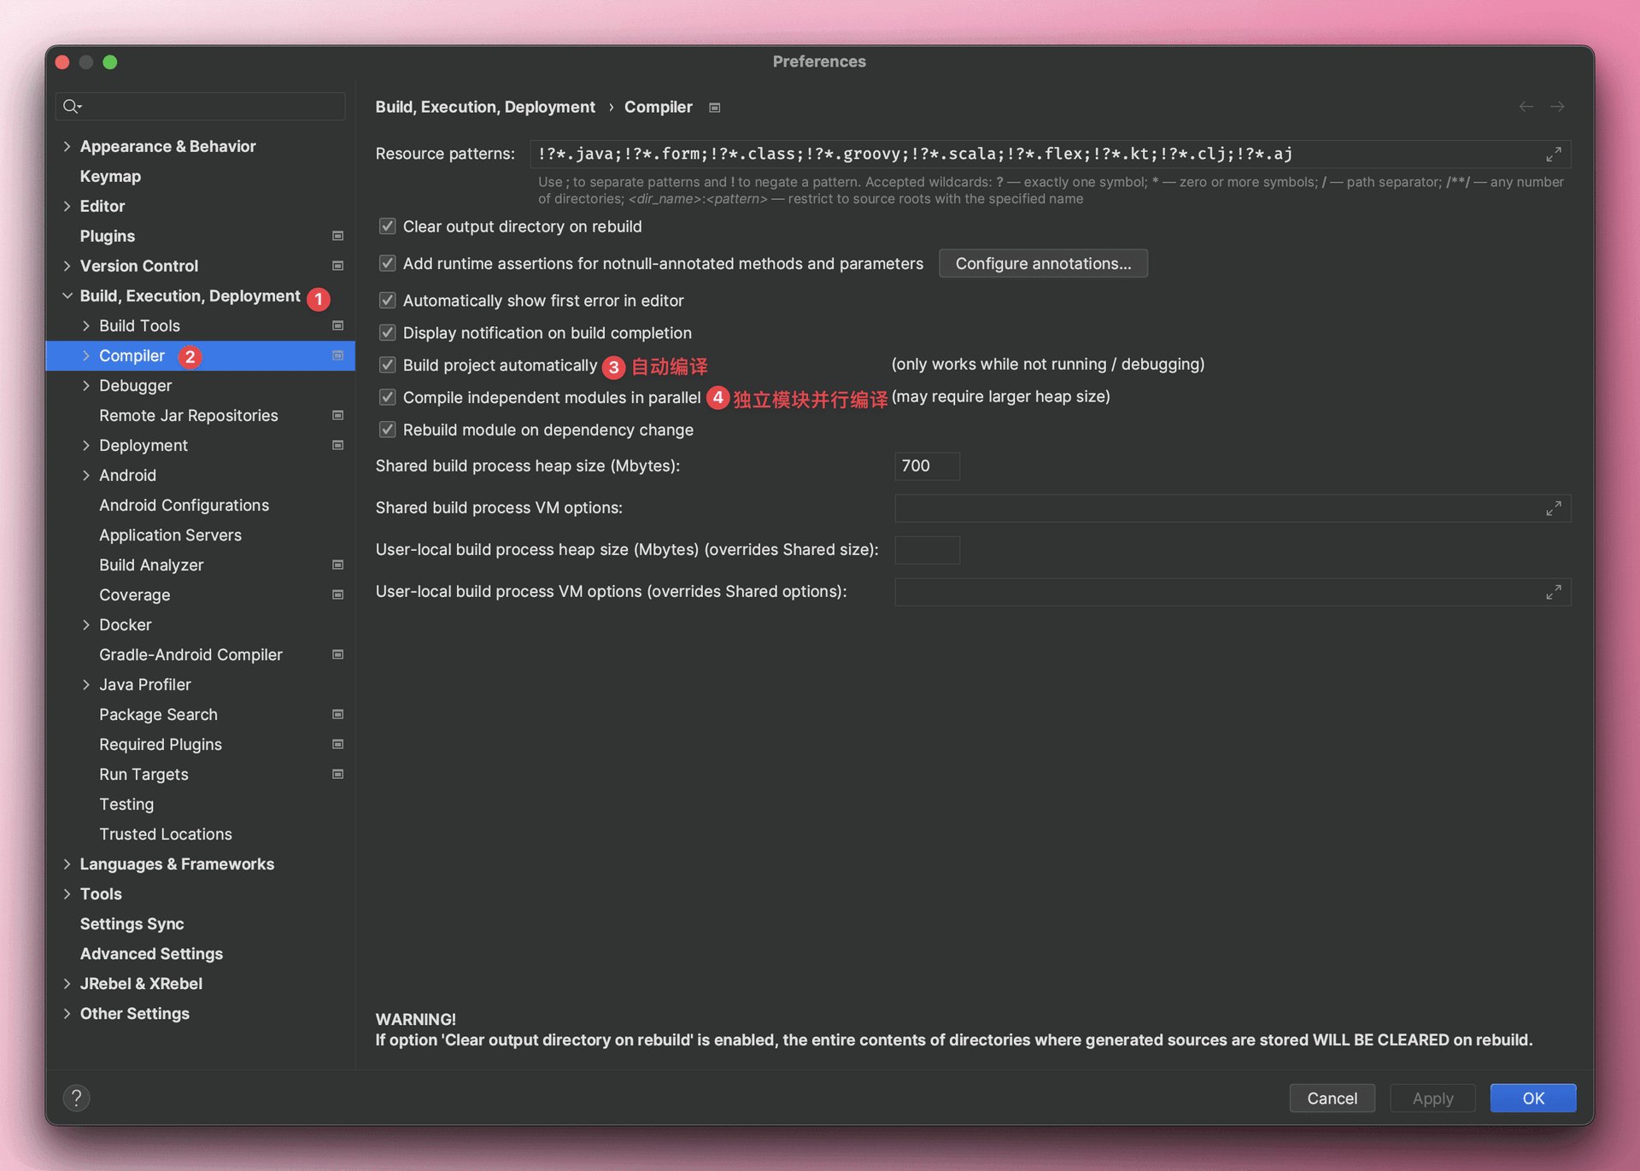Uncheck Build project automatically
The width and height of the screenshot is (1640, 1171).
(x=388, y=366)
